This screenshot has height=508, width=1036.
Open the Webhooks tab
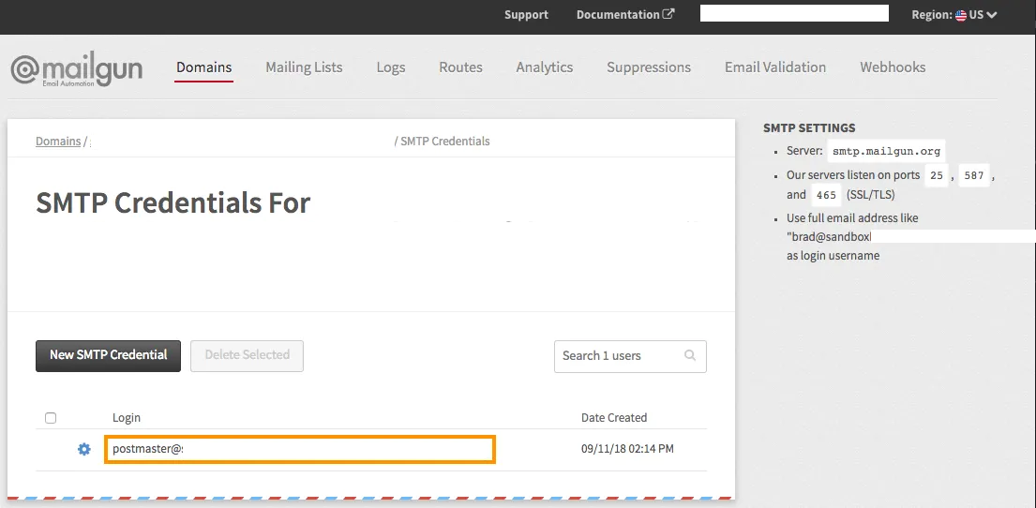click(893, 67)
